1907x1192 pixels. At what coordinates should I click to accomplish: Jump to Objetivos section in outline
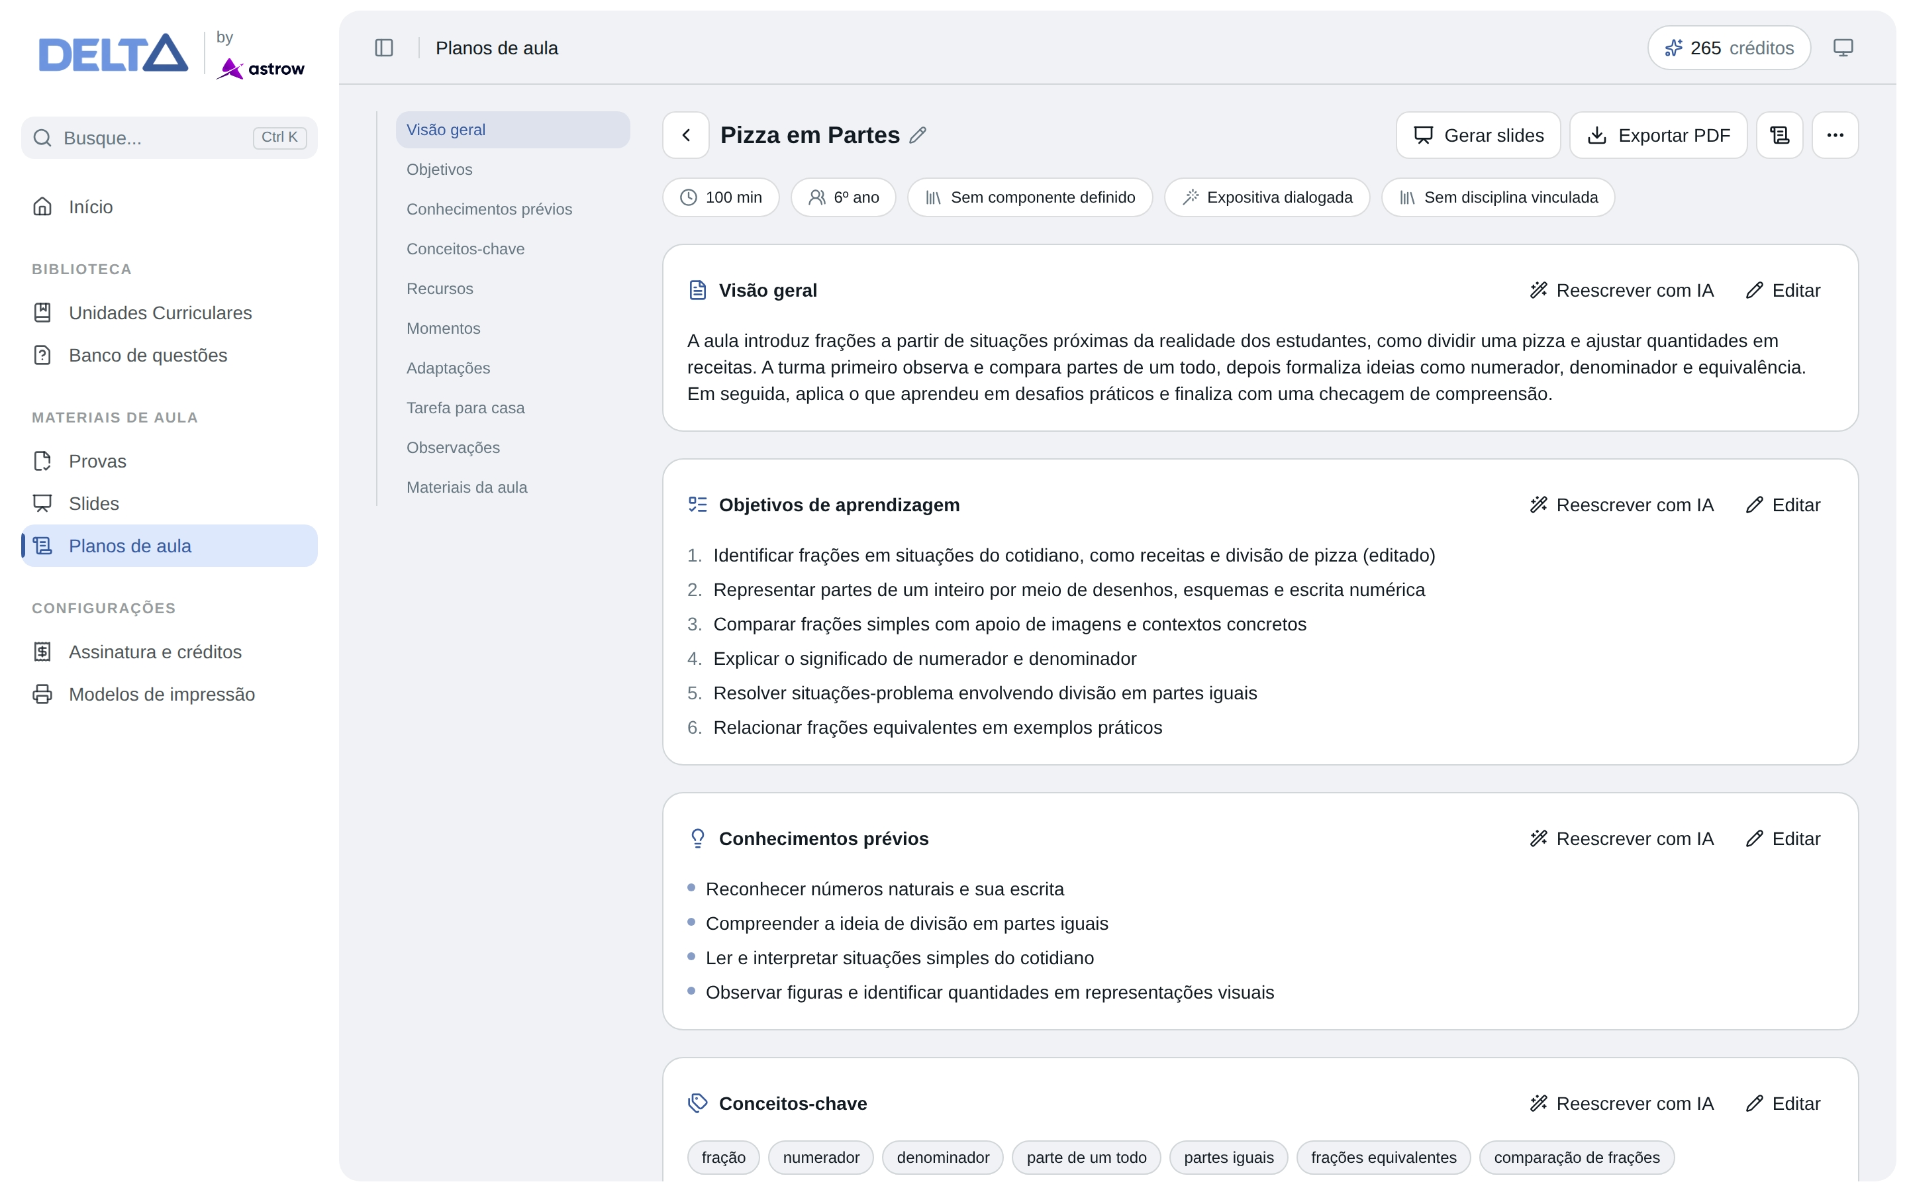[513, 170]
